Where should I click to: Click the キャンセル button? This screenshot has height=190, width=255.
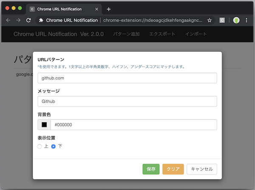pyautogui.click(x=202, y=169)
